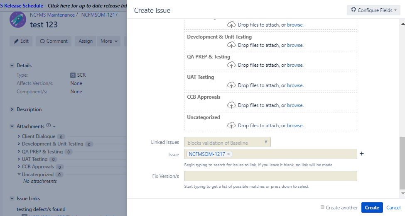Click upload cloud icon under UAT Testing

(231, 85)
